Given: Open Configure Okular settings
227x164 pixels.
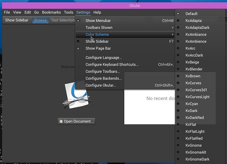Looking at the screenshot, I should [x=125, y=85].
